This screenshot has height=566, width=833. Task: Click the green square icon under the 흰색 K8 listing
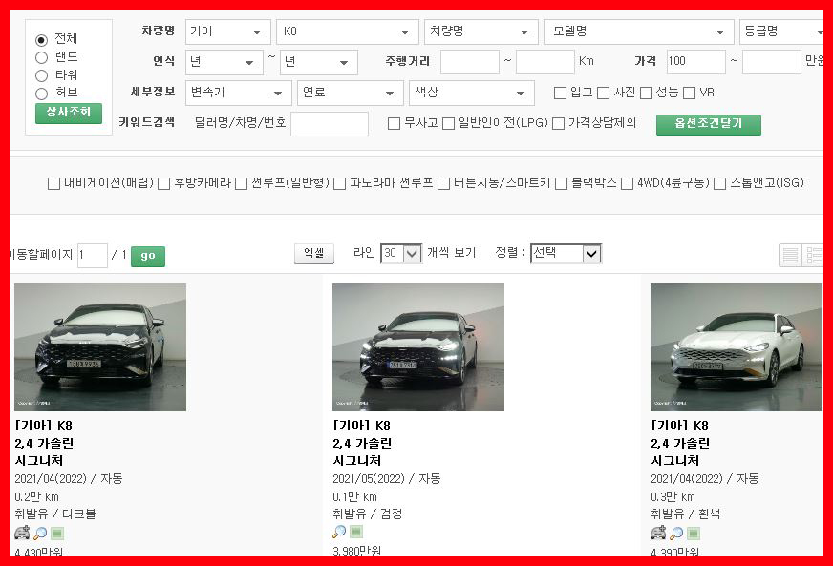click(694, 534)
